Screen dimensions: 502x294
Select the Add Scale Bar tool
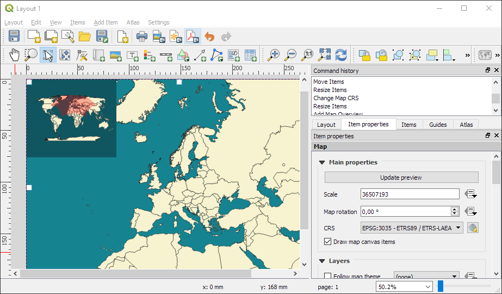click(x=166, y=55)
